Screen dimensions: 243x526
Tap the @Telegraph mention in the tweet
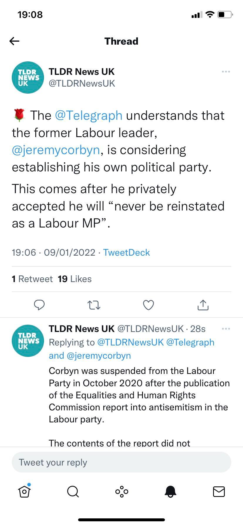tap(88, 115)
